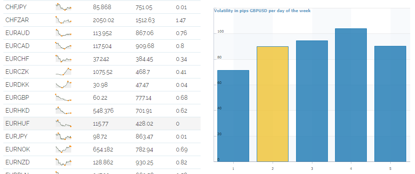Click the bar for day 5
The width and height of the screenshot is (415, 174).
pyautogui.click(x=390, y=104)
